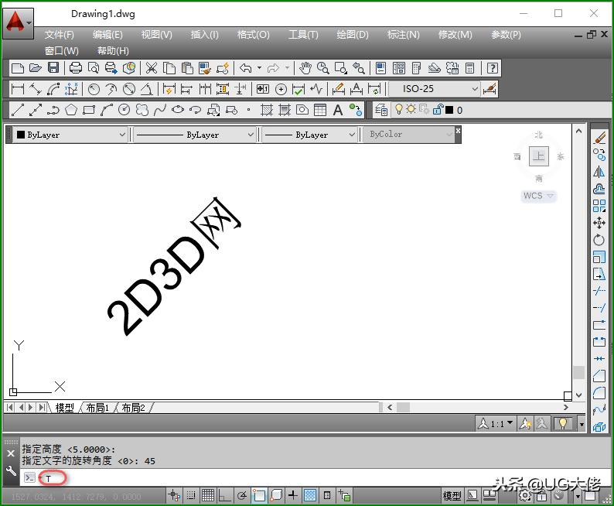The width and height of the screenshot is (614, 506).
Task: Open the 编辑(E) menu
Action: 107,35
